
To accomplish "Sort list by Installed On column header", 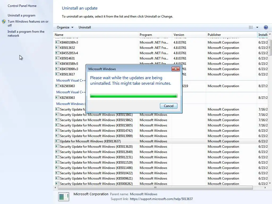I will point(263,35).
